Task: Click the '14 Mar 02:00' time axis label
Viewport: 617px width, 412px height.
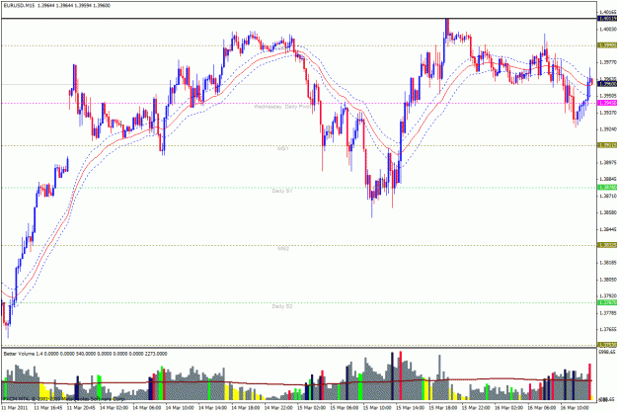Action: 115,408
